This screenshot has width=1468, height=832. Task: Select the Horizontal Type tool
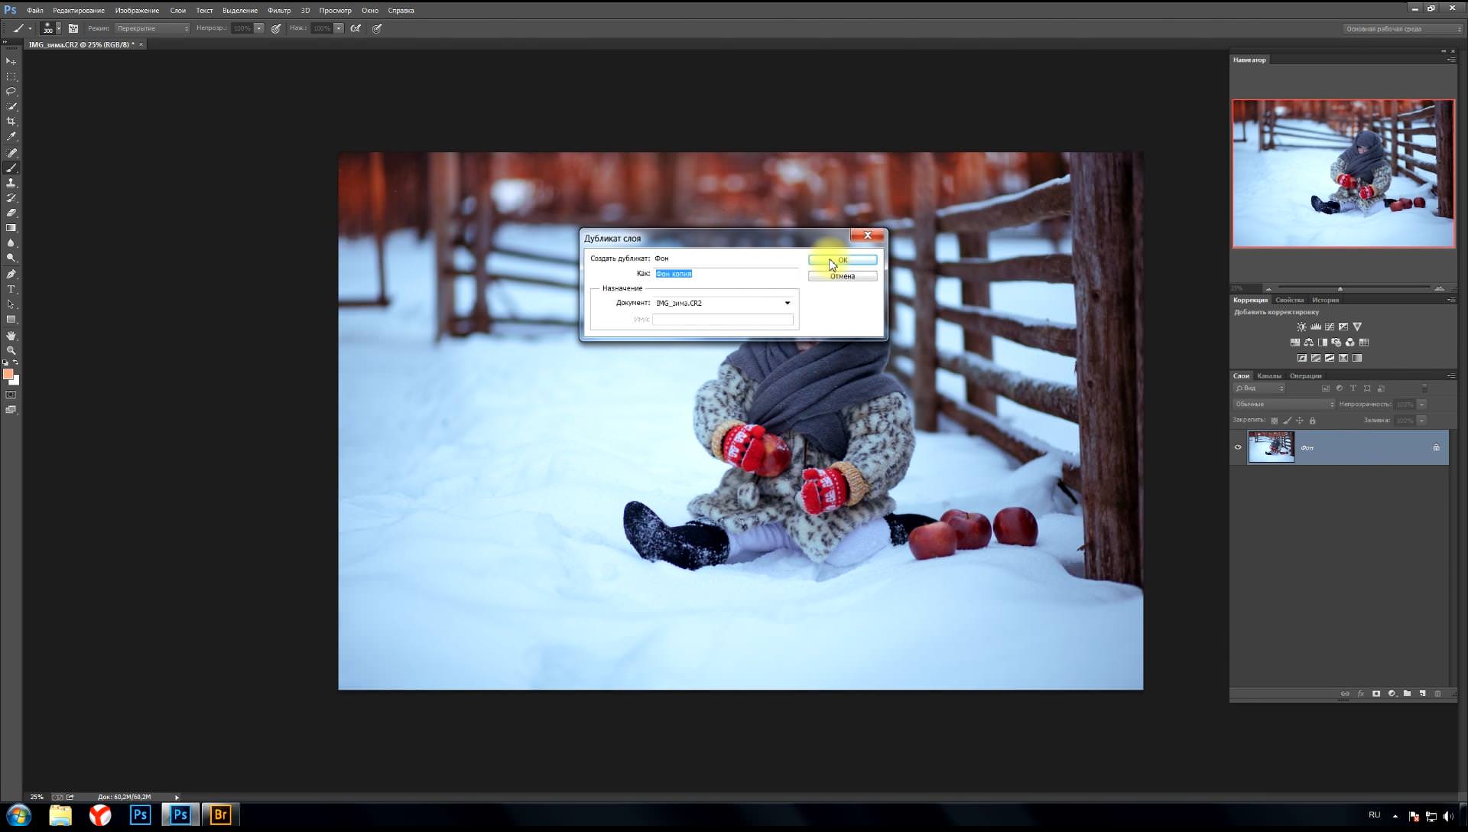point(11,290)
